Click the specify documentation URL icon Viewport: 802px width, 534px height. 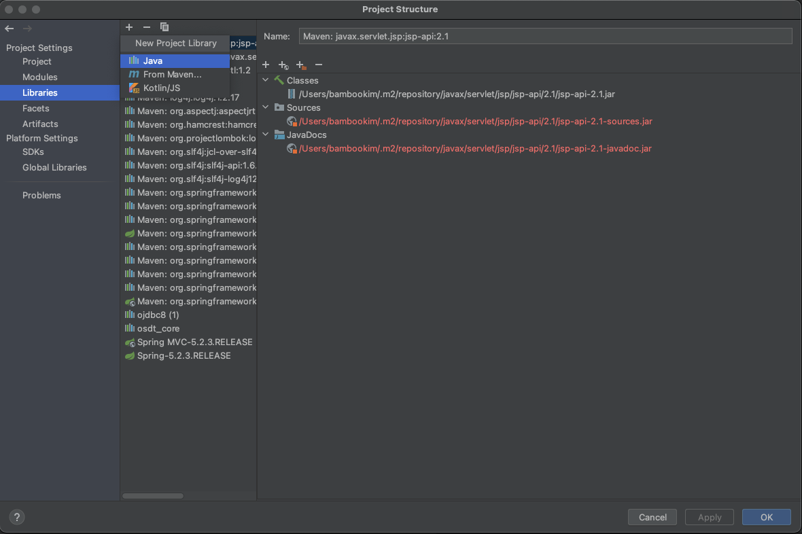coord(283,65)
